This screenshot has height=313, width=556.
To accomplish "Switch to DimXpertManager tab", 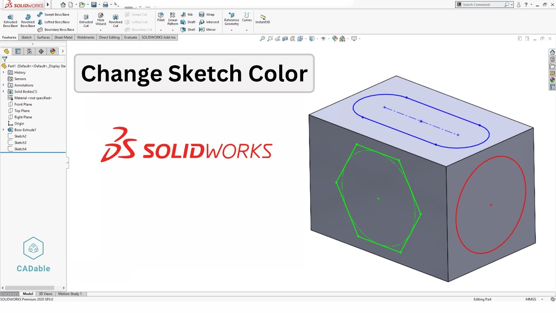I will pyautogui.click(x=41, y=51).
